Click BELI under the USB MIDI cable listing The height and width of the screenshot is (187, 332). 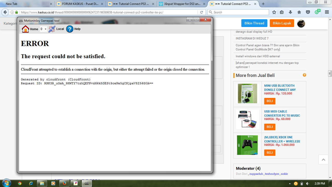pyautogui.click(x=270, y=127)
